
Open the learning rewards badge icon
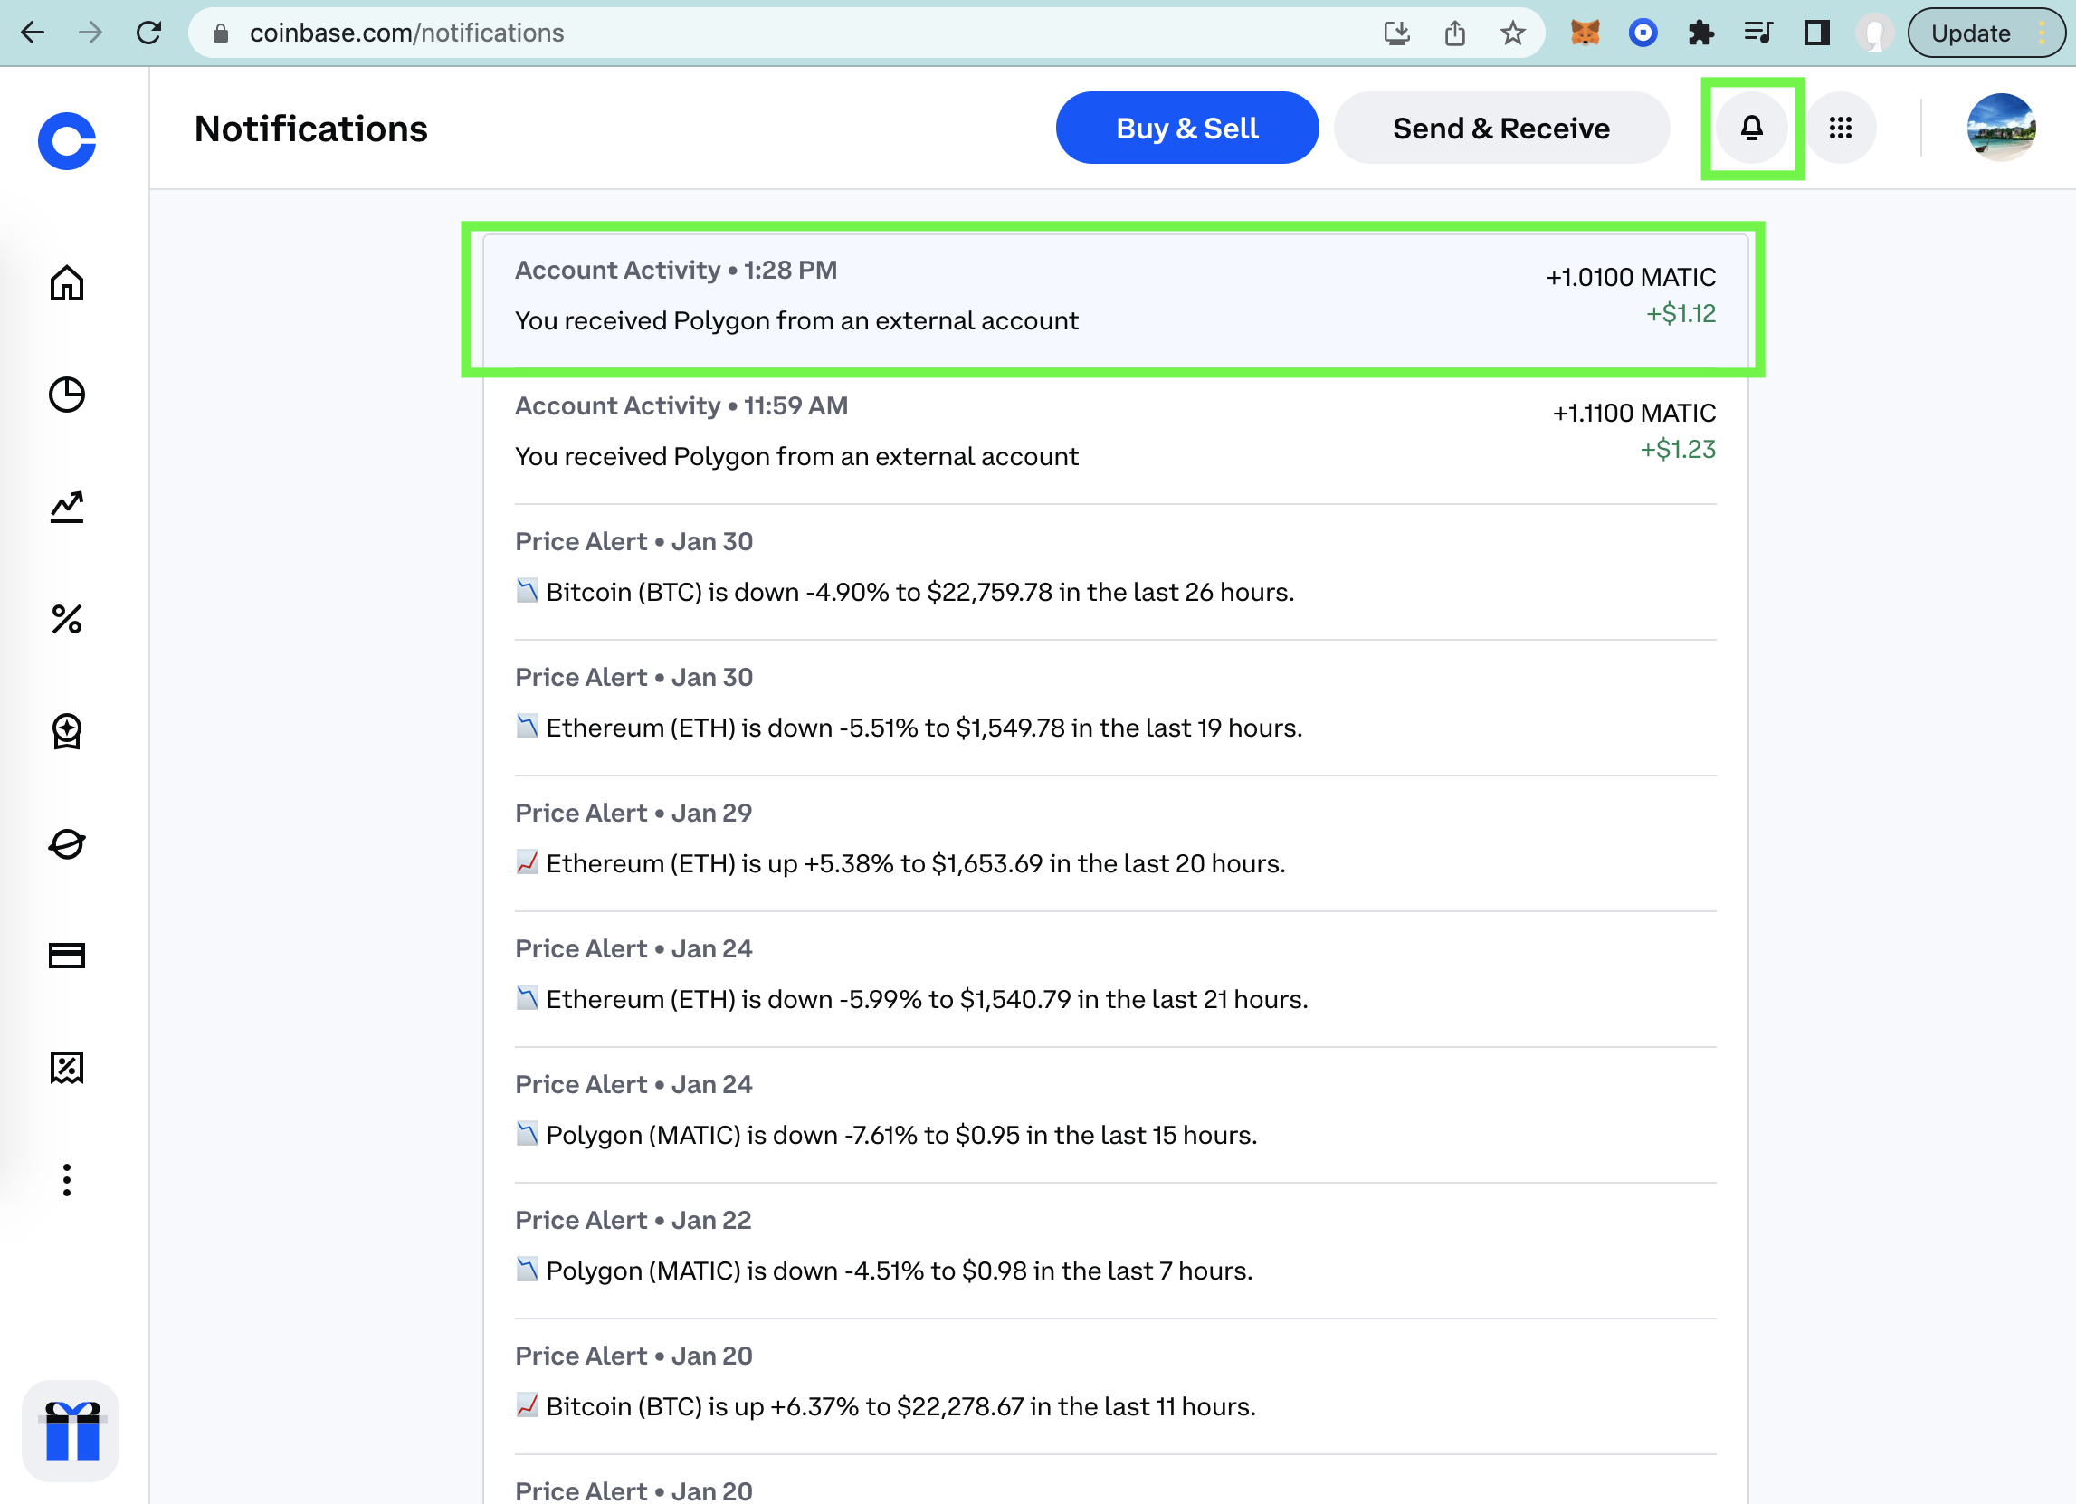tap(67, 731)
